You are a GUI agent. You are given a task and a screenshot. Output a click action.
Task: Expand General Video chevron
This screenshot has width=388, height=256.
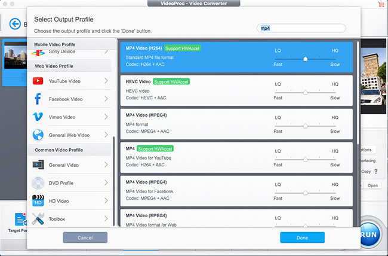(106, 164)
